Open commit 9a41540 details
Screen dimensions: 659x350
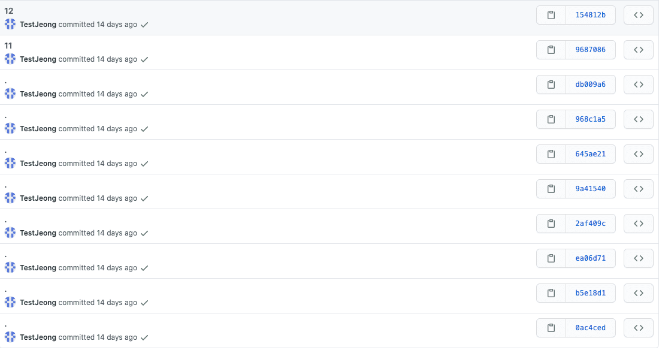pyautogui.click(x=591, y=189)
